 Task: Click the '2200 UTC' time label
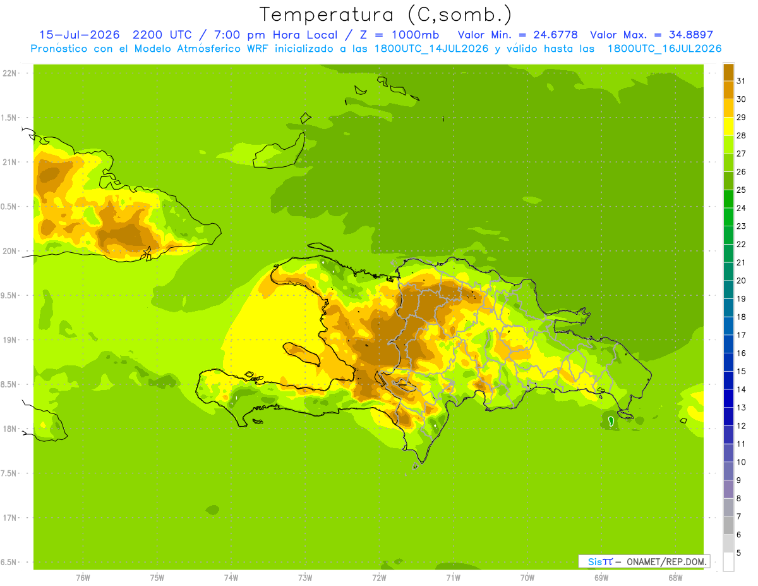pyautogui.click(x=162, y=35)
